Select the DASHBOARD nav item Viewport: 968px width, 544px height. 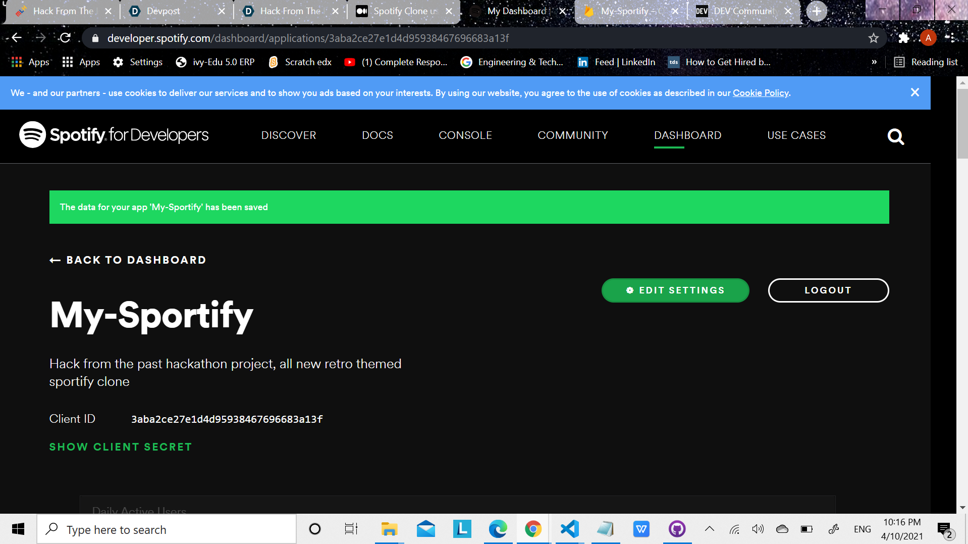coord(688,135)
